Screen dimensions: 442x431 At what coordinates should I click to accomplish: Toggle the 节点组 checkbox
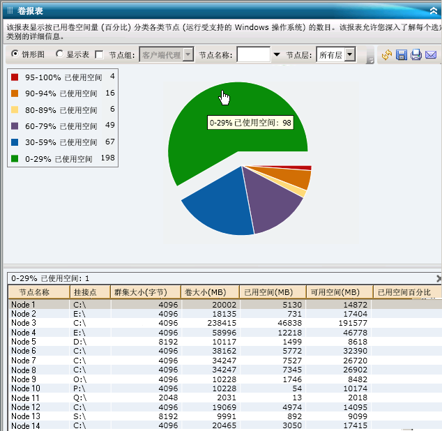tap(98, 55)
